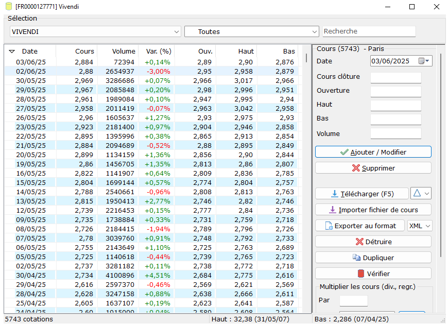Viewport: 448px width, 324px height.
Task: Click the sort arrow in the Date header
Action: pyautogui.click(x=12, y=52)
